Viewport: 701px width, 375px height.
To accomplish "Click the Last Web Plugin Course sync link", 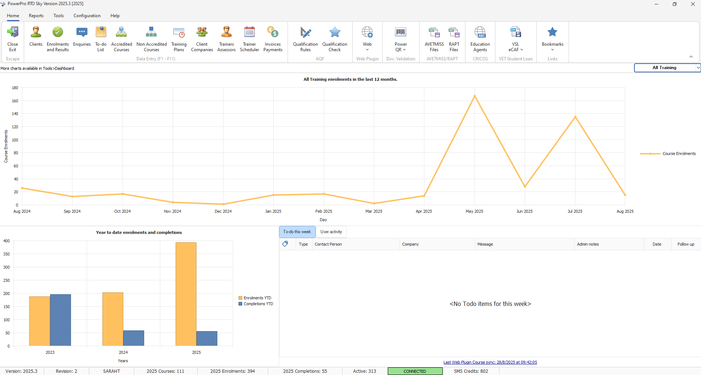I will click(490, 362).
